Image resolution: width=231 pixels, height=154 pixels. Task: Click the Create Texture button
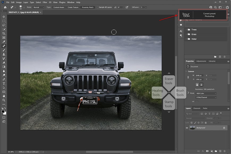[x=73, y=7]
